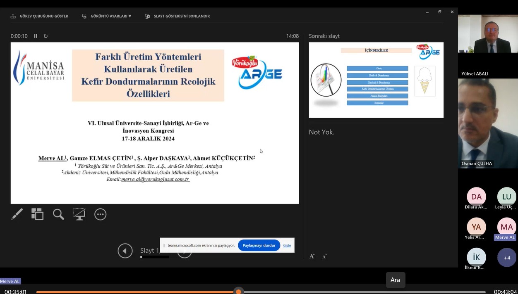This screenshot has width=518, height=294.
Task: Pause the presentation timer
Action: tap(36, 36)
